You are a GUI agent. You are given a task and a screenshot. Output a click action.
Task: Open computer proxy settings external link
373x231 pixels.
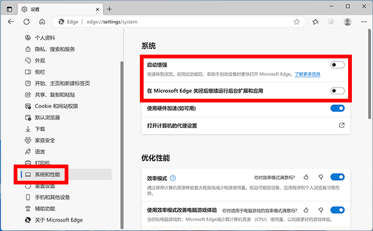341,125
